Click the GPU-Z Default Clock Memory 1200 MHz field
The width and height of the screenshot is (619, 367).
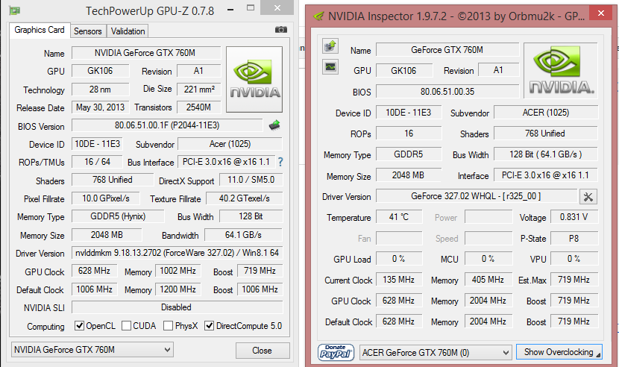pyautogui.click(x=178, y=289)
